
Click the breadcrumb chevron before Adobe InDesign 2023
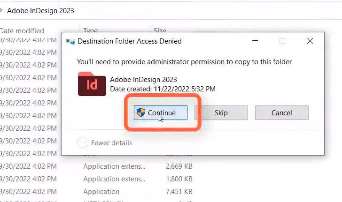(1, 10)
